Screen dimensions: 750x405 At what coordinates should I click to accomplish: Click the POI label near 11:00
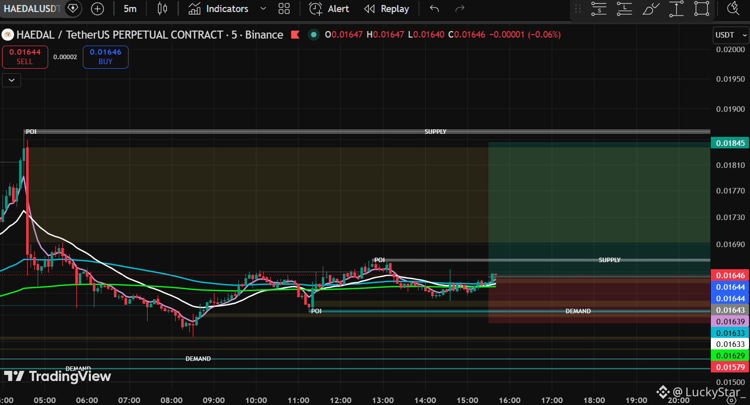(x=316, y=311)
